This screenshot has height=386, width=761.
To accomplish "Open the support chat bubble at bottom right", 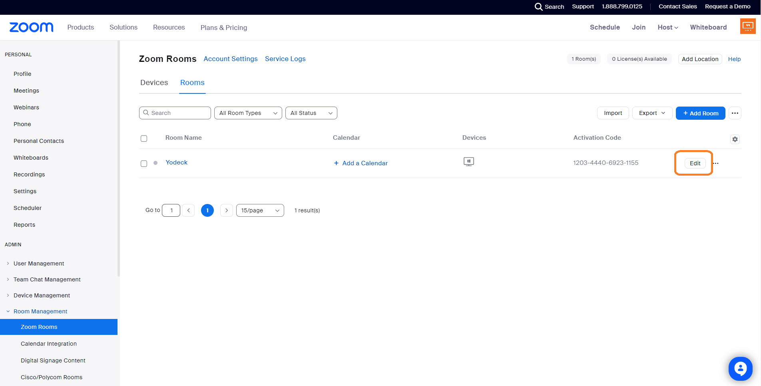I will tap(740, 368).
